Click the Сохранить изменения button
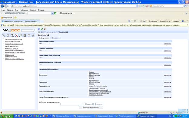This screenshot has width=189, height=118. coord(91,107)
